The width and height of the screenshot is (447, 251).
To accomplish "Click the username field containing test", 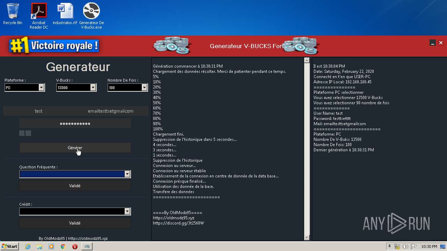I will [38, 111].
